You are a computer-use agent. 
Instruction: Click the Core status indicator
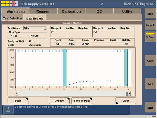coord(7,4)
